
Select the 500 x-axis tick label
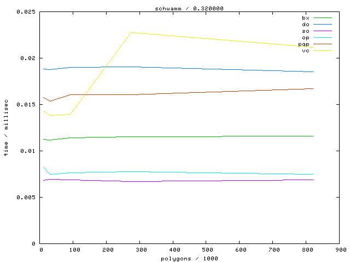(x=206, y=250)
